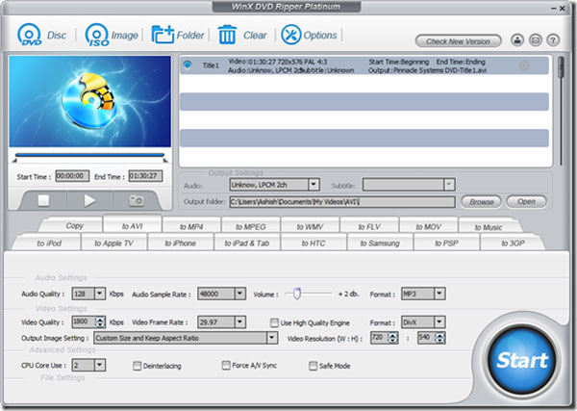Adjust the resolution width 720 stepper
The height and width of the screenshot is (411, 577).
(x=393, y=338)
